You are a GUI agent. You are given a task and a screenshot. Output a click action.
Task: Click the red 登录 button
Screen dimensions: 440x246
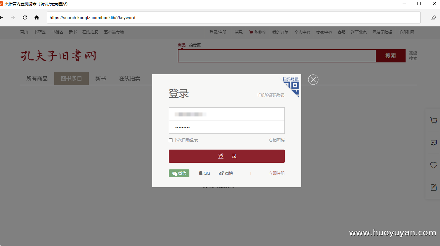[227, 156]
